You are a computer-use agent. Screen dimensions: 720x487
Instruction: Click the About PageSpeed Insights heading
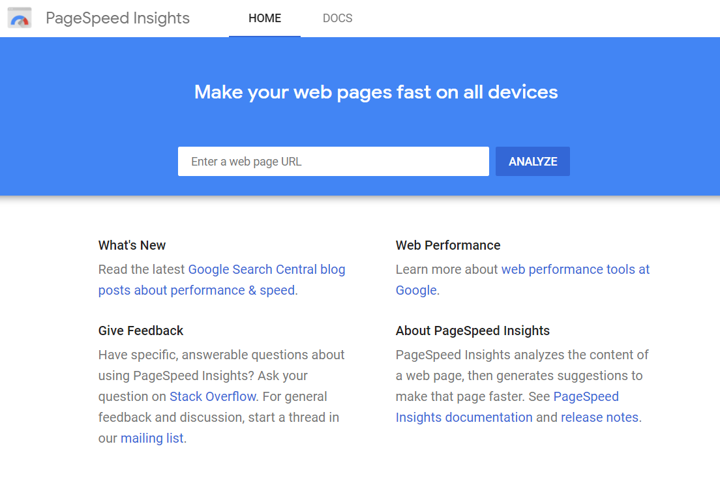pos(472,331)
